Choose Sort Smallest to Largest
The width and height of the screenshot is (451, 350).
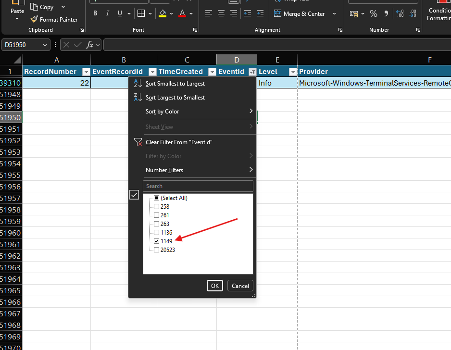point(192,83)
